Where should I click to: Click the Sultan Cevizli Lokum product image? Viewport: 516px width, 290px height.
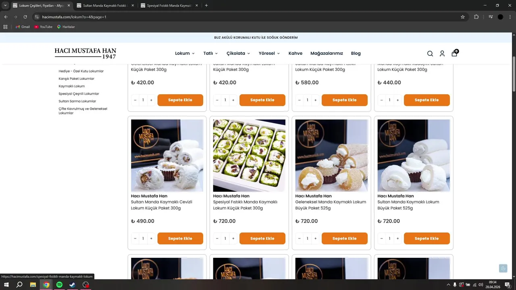(167, 155)
